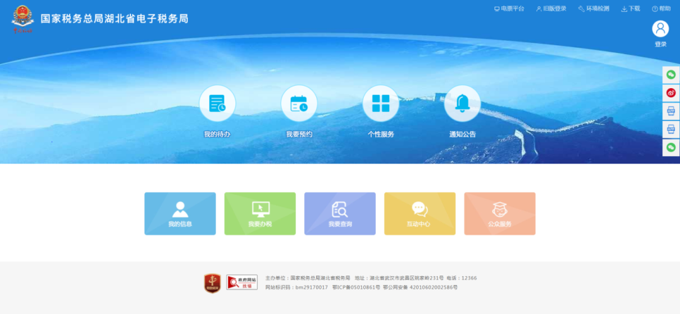Click the 政府网站找错 badge
This screenshot has width=680, height=314.
click(242, 283)
